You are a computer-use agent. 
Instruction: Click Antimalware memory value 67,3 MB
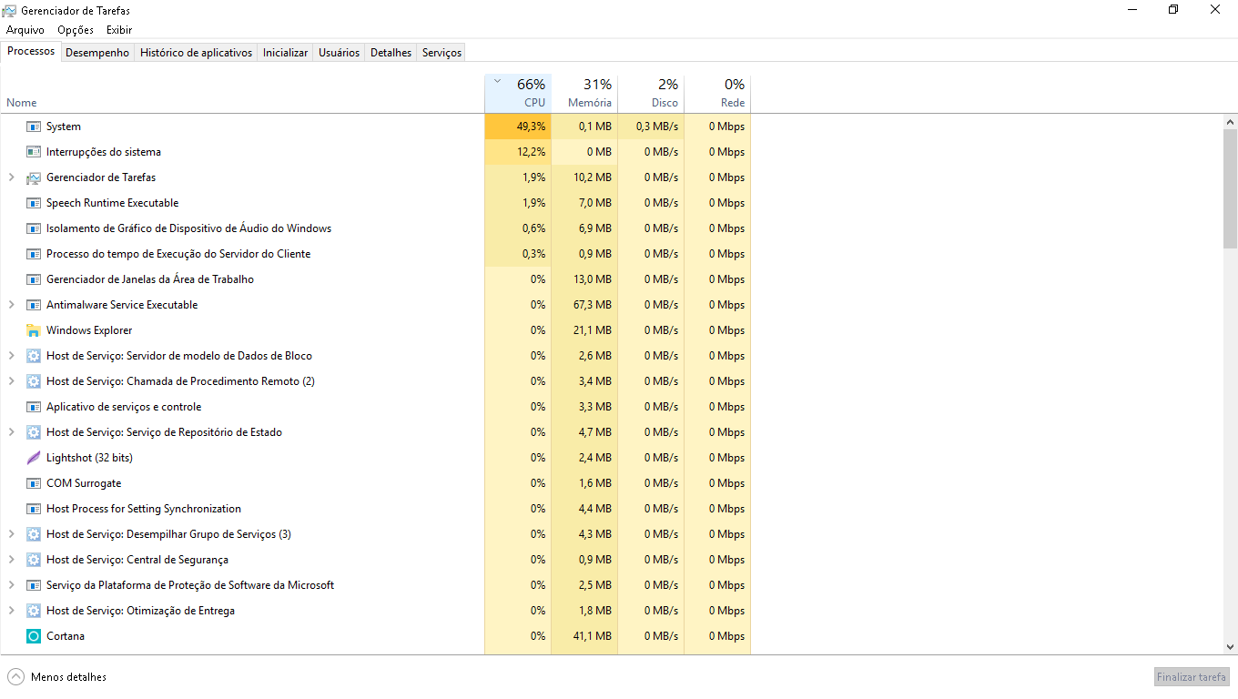tap(593, 305)
